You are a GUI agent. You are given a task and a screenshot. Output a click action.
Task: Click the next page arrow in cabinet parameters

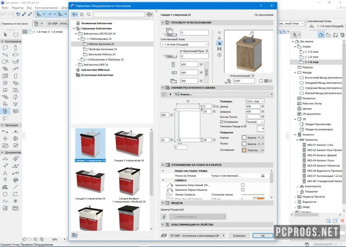tap(170, 94)
